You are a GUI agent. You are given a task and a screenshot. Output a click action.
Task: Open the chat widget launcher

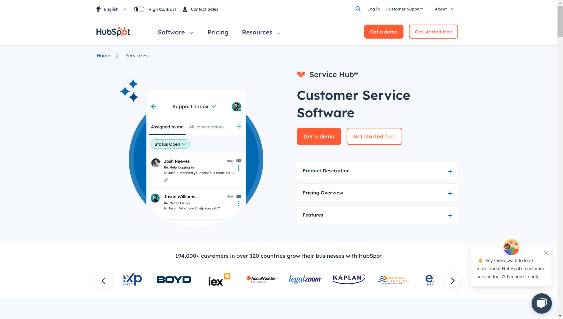coord(542,303)
